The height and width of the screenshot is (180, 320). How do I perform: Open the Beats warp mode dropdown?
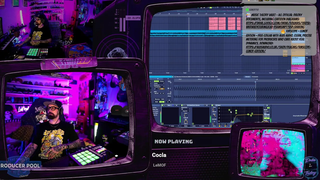coord(159,83)
